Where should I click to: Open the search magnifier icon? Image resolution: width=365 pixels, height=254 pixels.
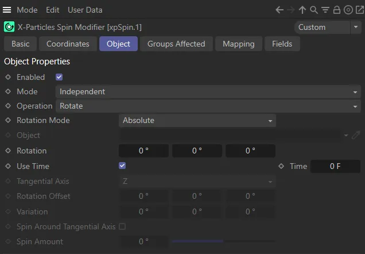point(314,10)
